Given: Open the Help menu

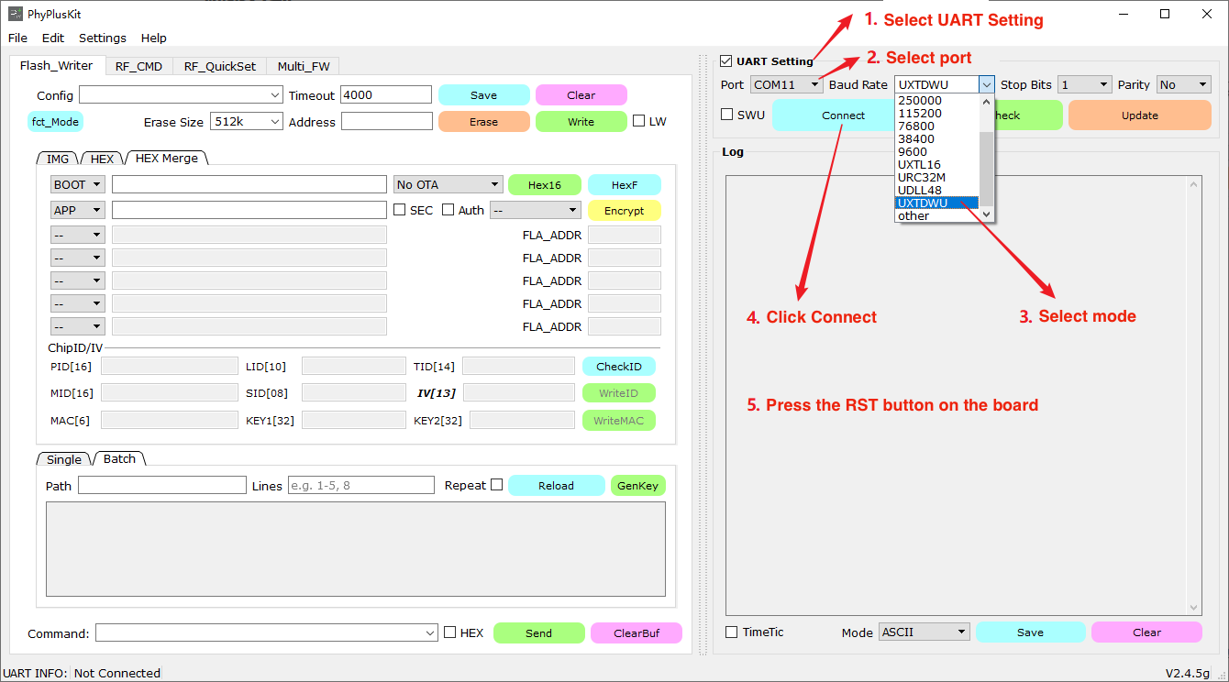Looking at the screenshot, I should (154, 38).
